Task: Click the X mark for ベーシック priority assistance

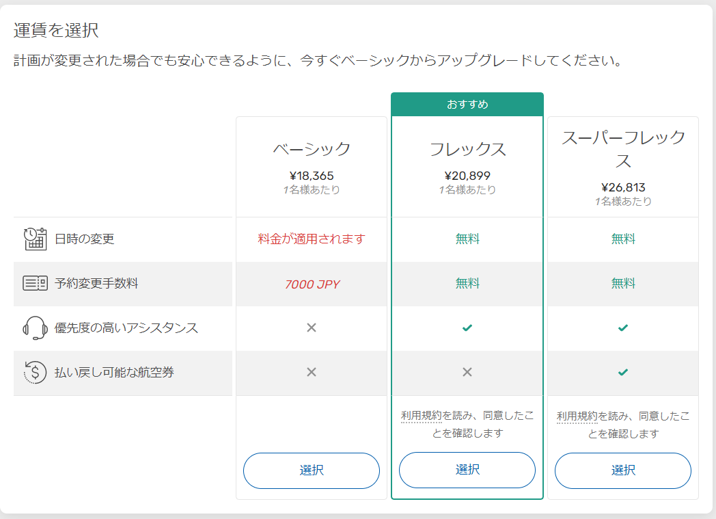Action: [312, 328]
